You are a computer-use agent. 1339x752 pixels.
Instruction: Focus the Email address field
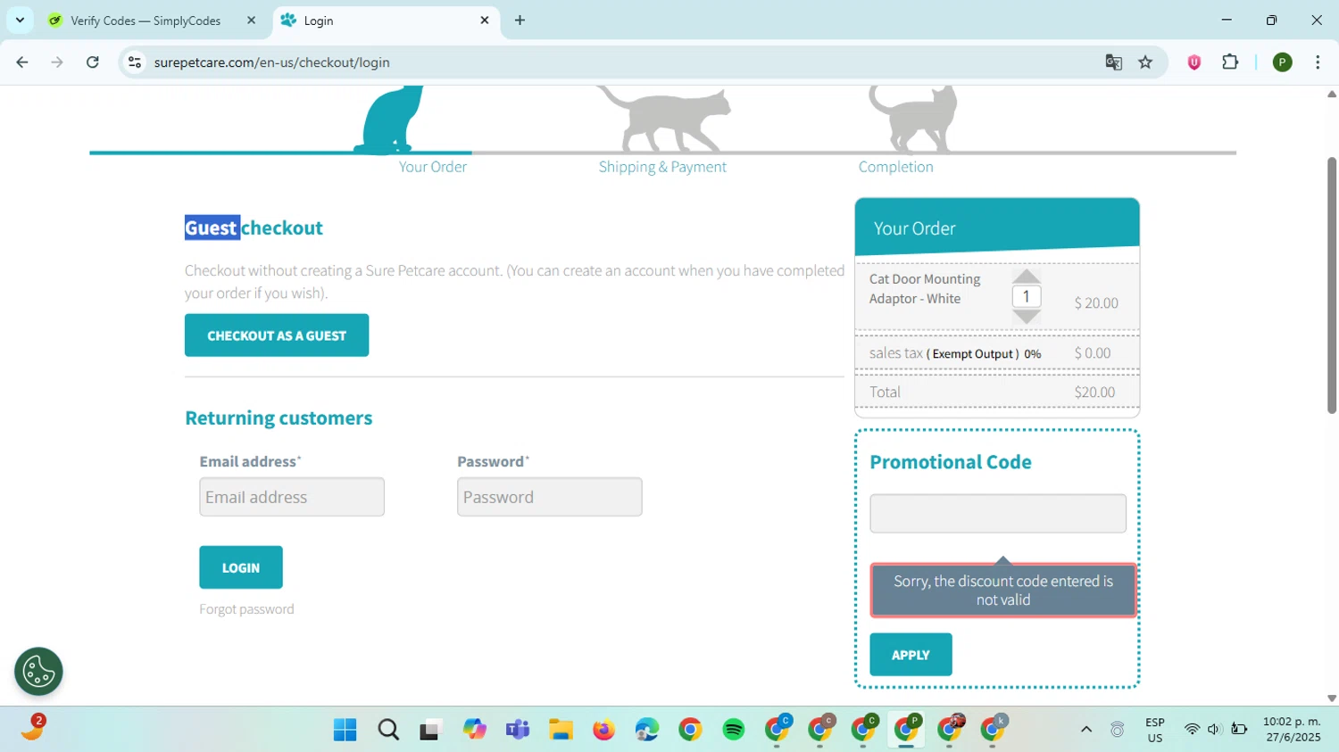pos(292,497)
